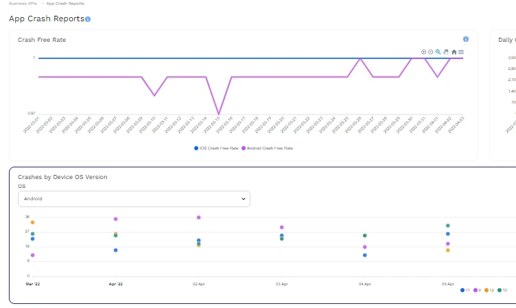This screenshot has height=308, width=516.
Task: Zoom in on Crash Free Rate chart
Action: click(423, 52)
